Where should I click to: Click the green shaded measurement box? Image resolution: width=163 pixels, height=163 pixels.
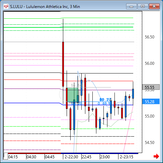pos(73,95)
